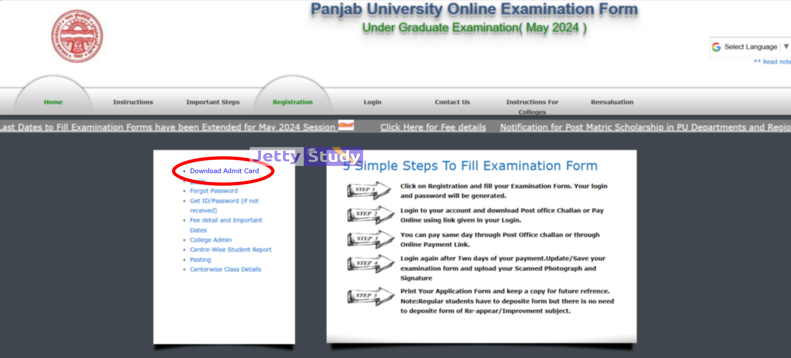Open the Download Admit Card link
This screenshot has width=791, height=358.
224,171
